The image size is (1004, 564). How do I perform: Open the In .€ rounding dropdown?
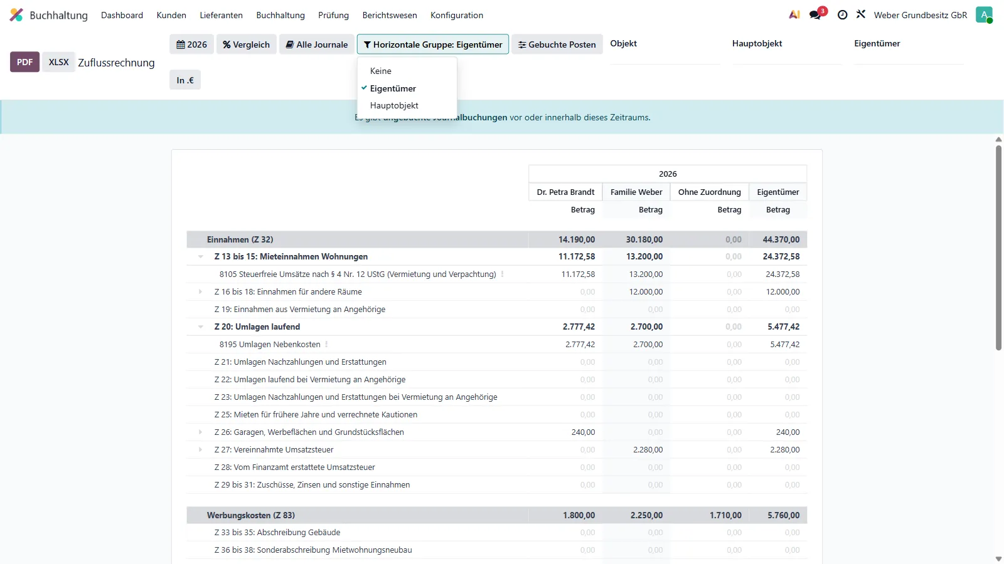pos(185,80)
